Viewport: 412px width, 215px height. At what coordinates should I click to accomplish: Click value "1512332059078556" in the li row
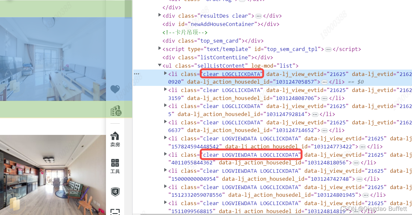[197, 195]
